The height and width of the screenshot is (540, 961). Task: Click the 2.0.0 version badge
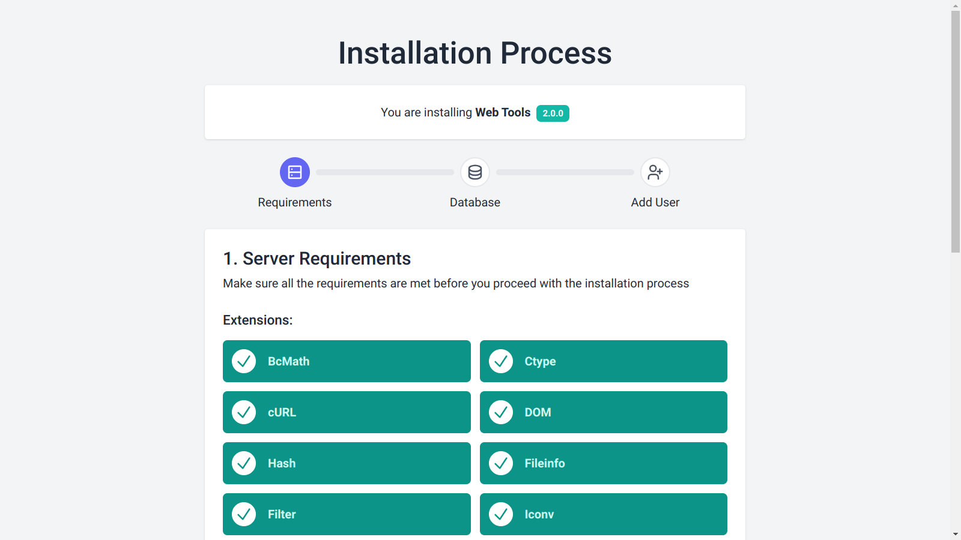(x=552, y=113)
